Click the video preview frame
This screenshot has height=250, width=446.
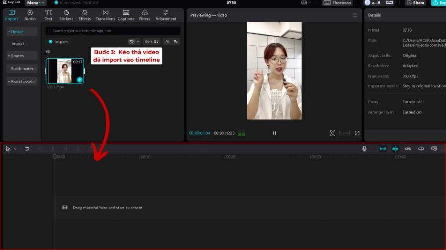[275, 71]
